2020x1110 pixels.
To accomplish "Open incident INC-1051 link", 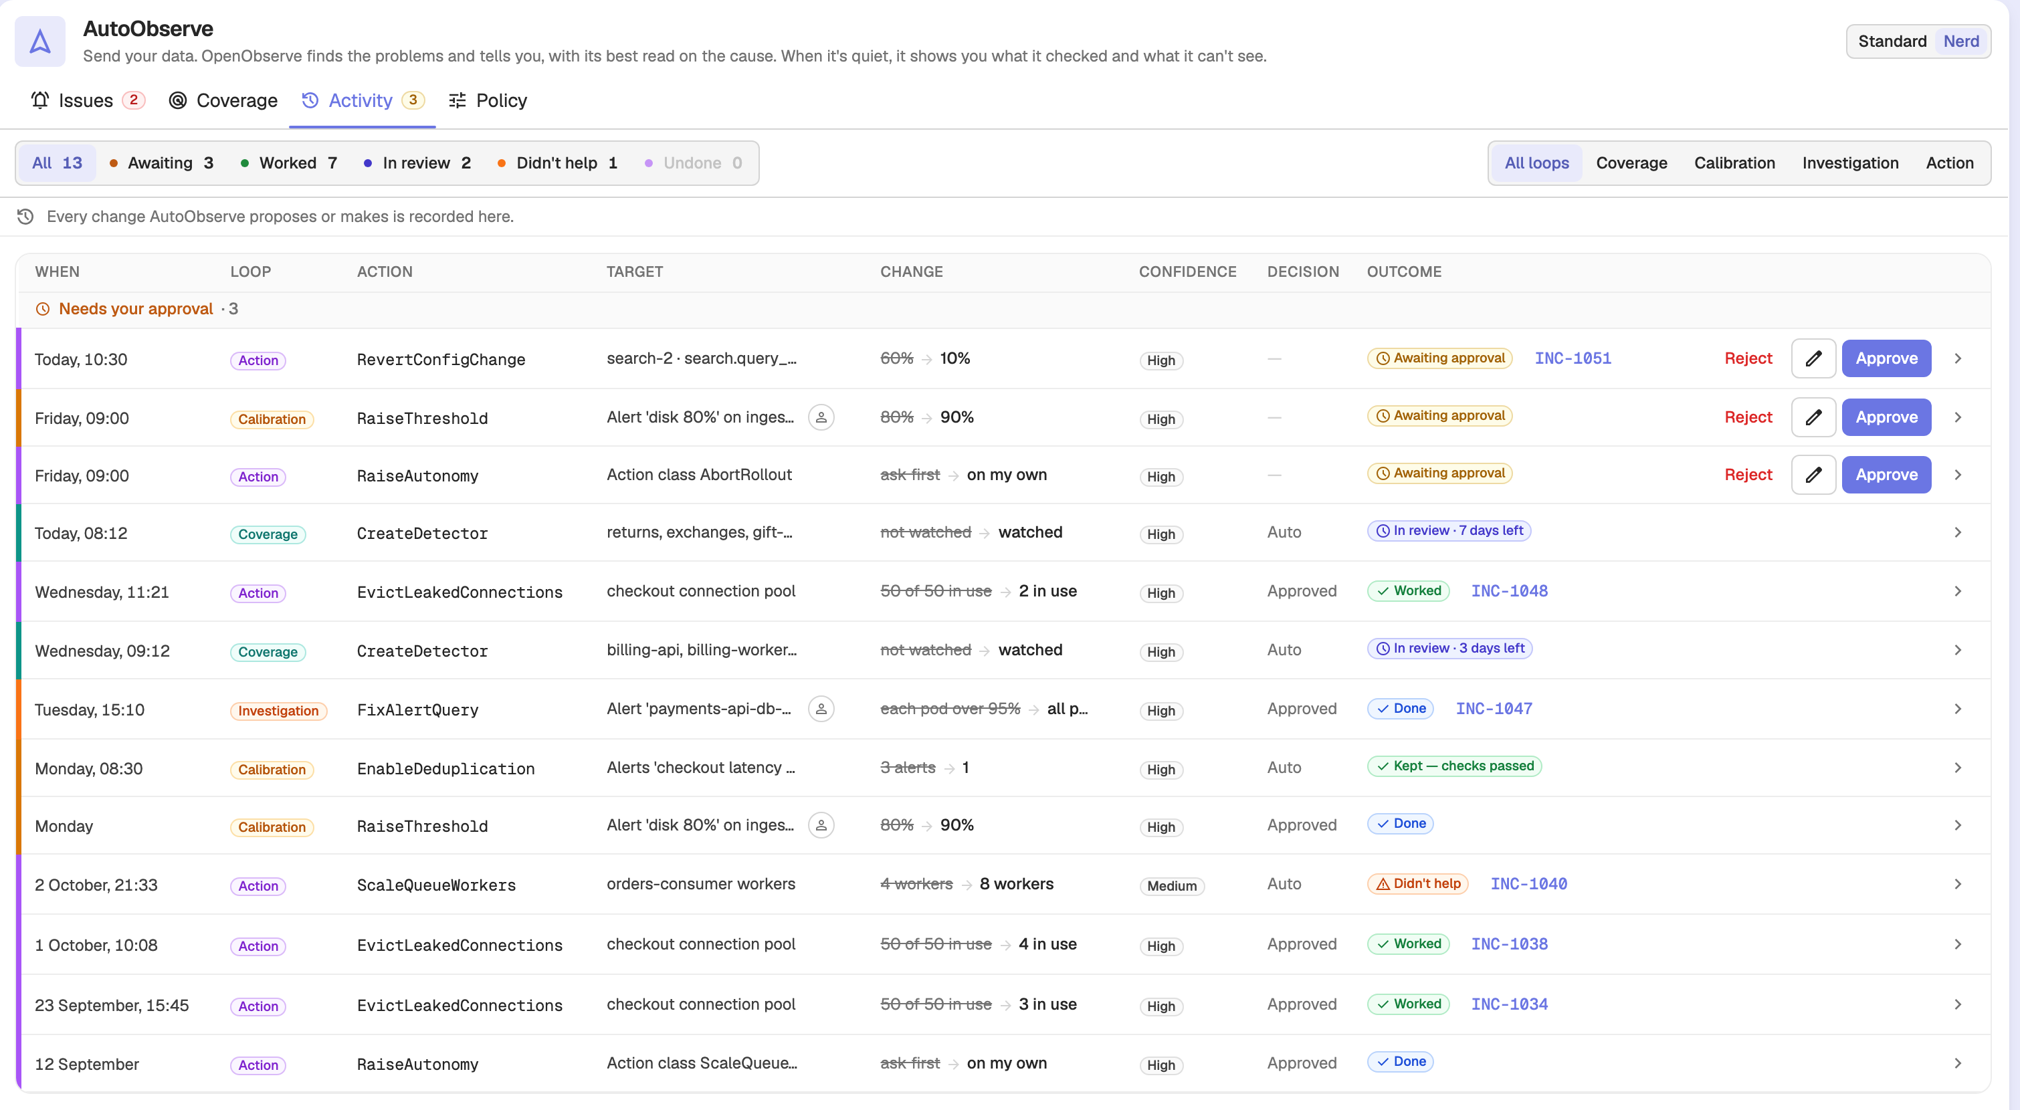I will coord(1573,358).
